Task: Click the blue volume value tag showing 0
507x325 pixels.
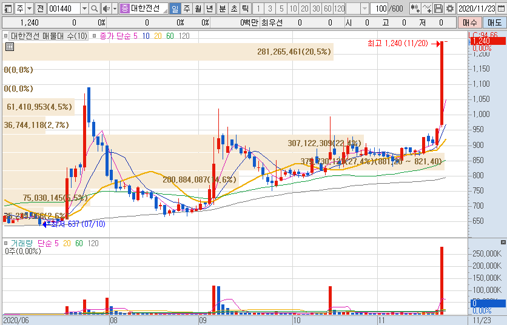Action: tap(488, 303)
